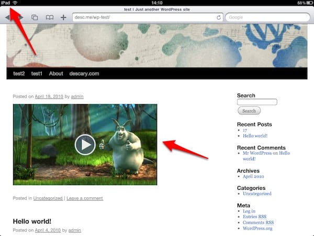
Task: Open the Hello world! post title
Action: click(32, 221)
